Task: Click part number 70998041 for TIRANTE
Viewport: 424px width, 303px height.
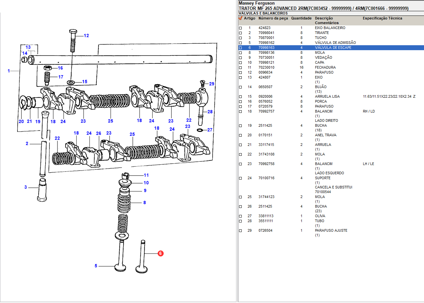Action: [x=266, y=33]
